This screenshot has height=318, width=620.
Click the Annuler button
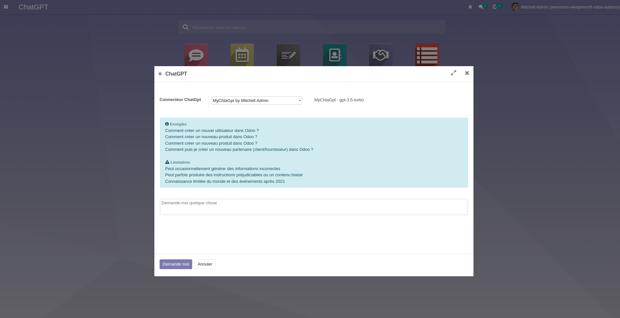click(205, 264)
